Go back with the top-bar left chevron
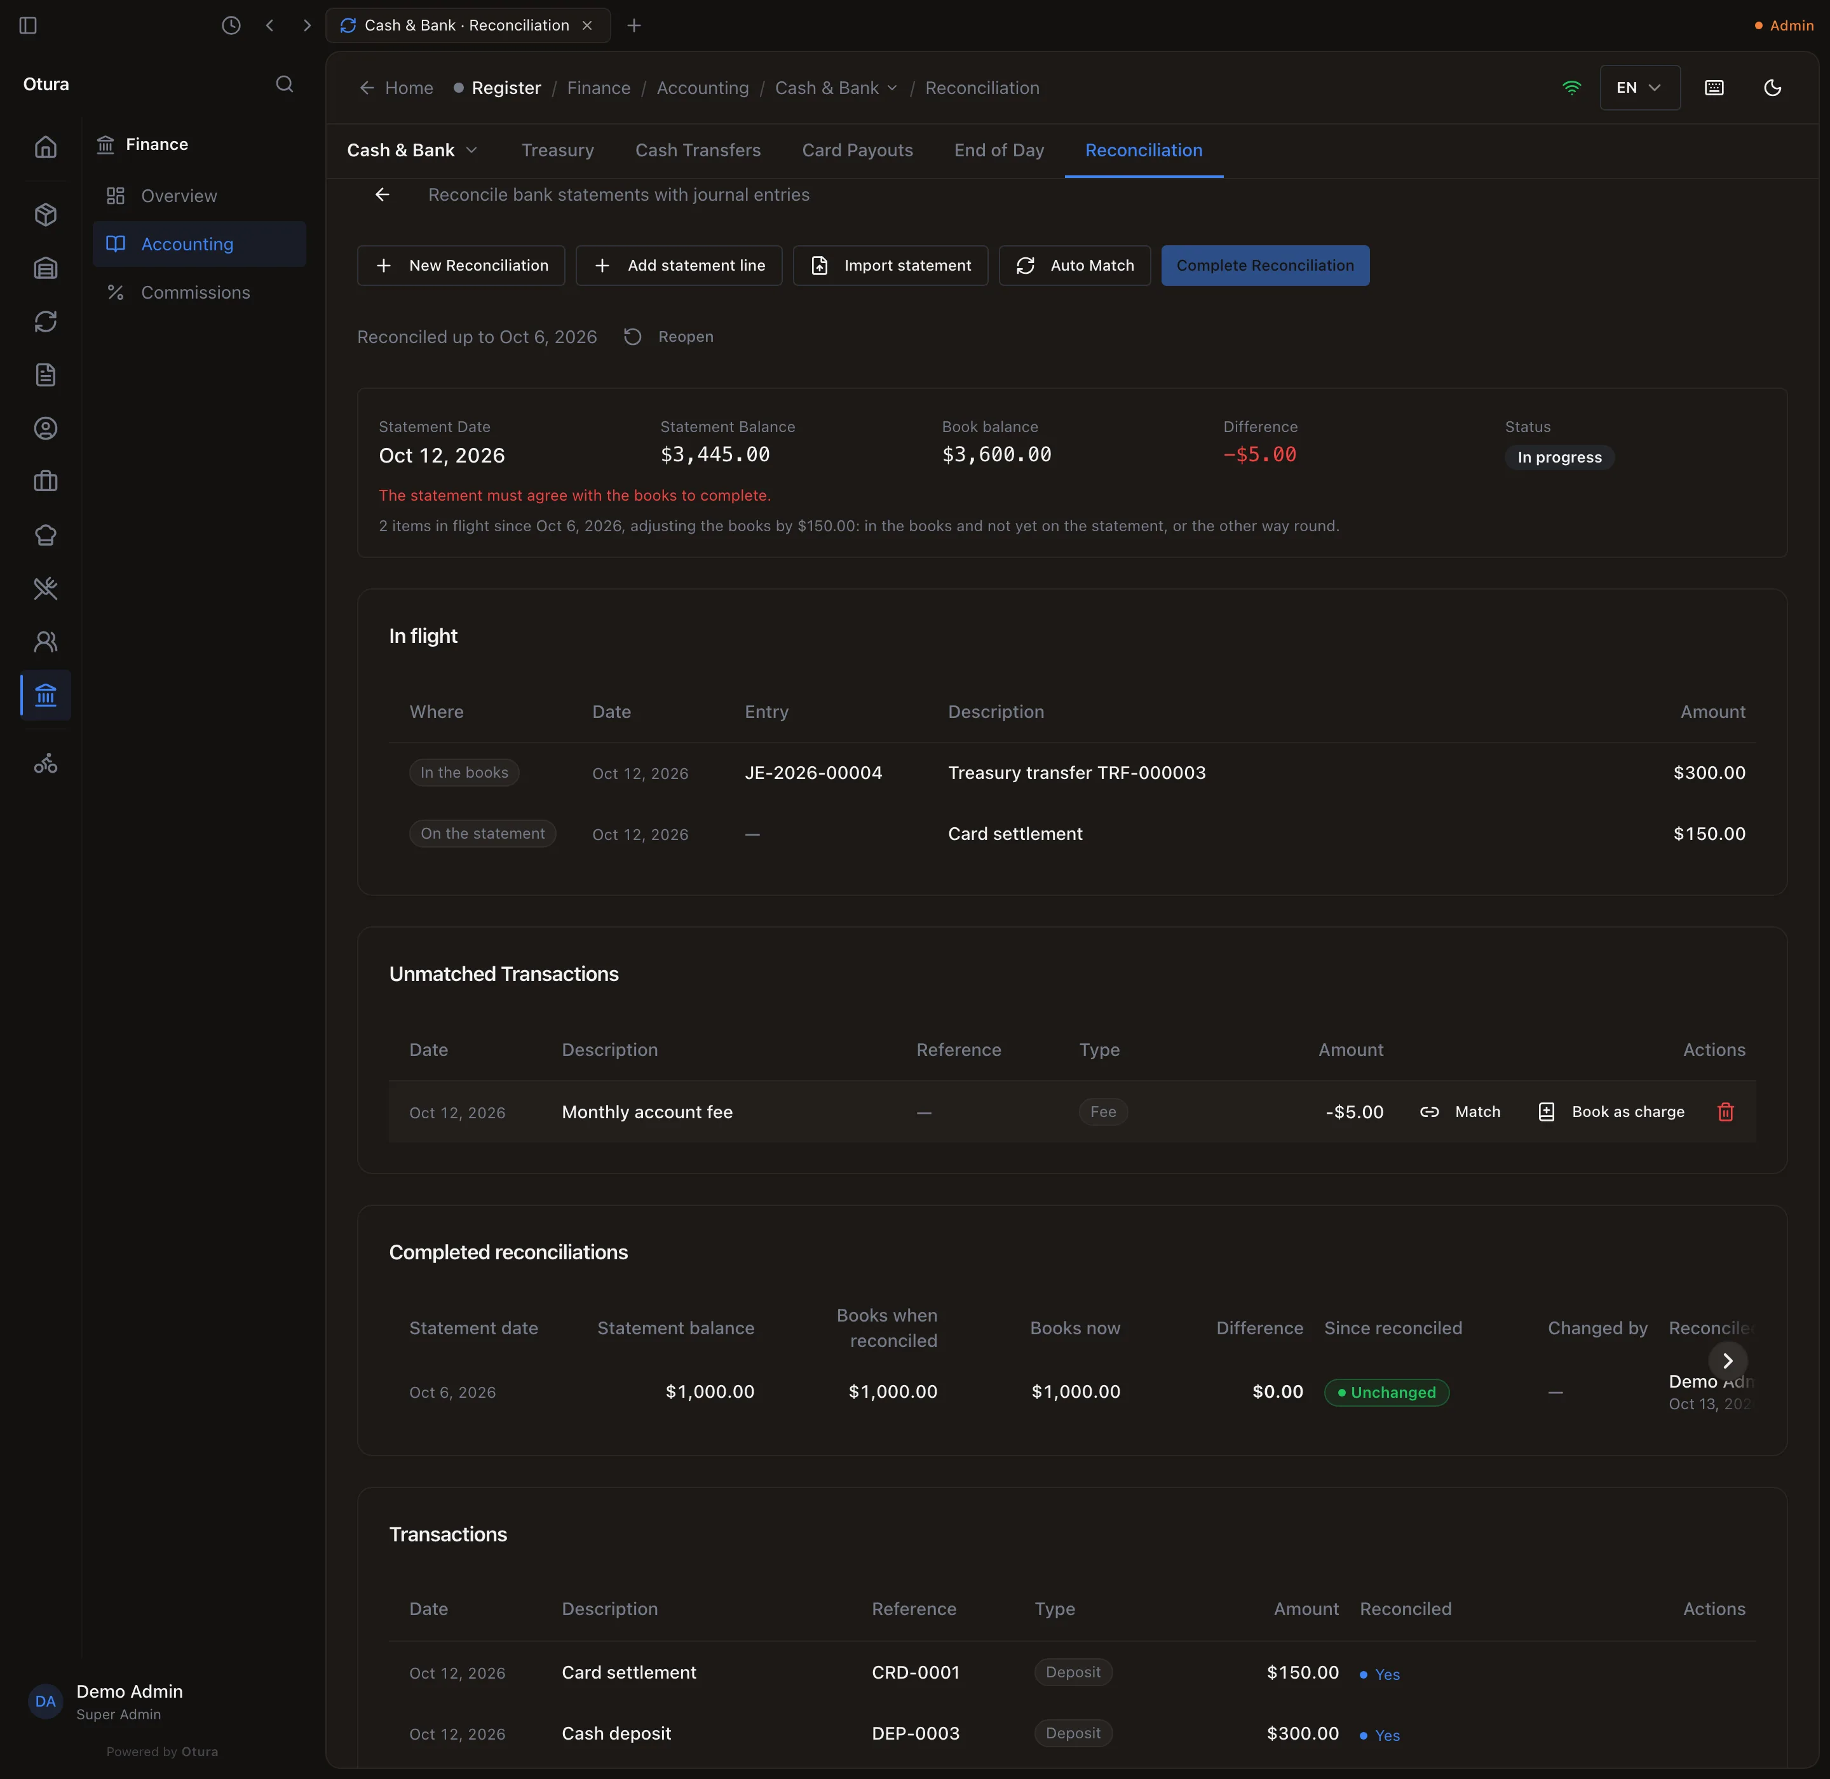The height and width of the screenshot is (1779, 1830). point(269,25)
